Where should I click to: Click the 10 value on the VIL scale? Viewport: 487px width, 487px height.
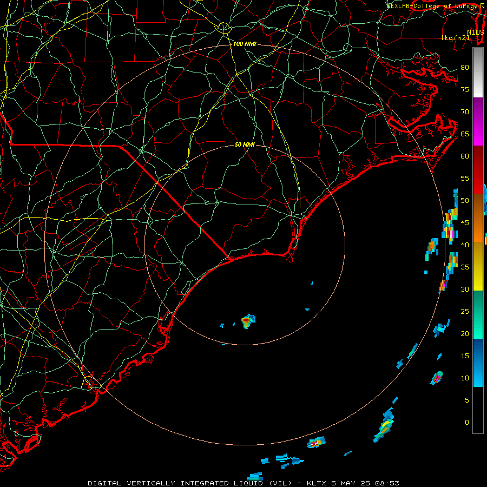click(465, 378)
